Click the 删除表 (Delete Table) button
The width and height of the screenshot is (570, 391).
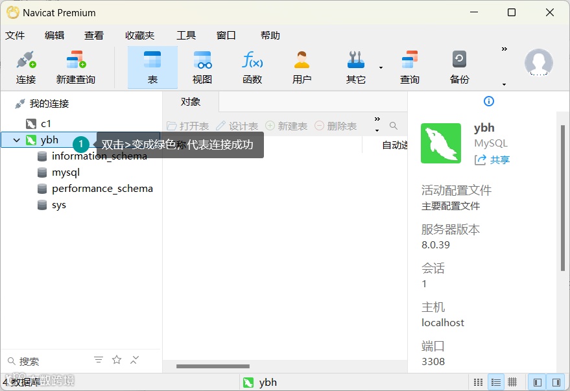tap(335, 126)
